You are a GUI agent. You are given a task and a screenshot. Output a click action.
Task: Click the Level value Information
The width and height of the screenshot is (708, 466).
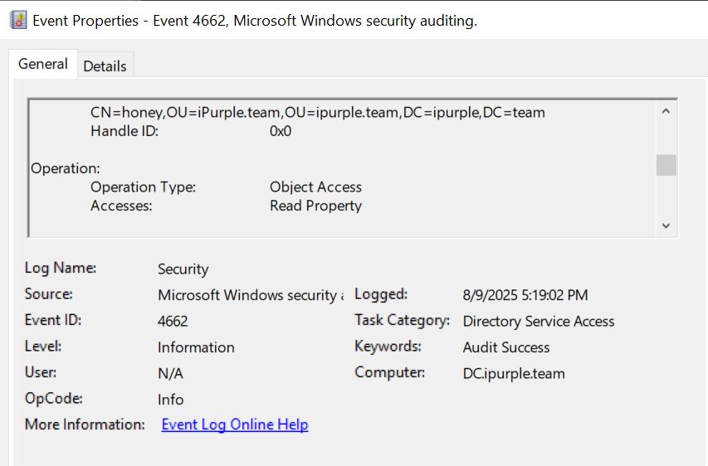point(196,347)
